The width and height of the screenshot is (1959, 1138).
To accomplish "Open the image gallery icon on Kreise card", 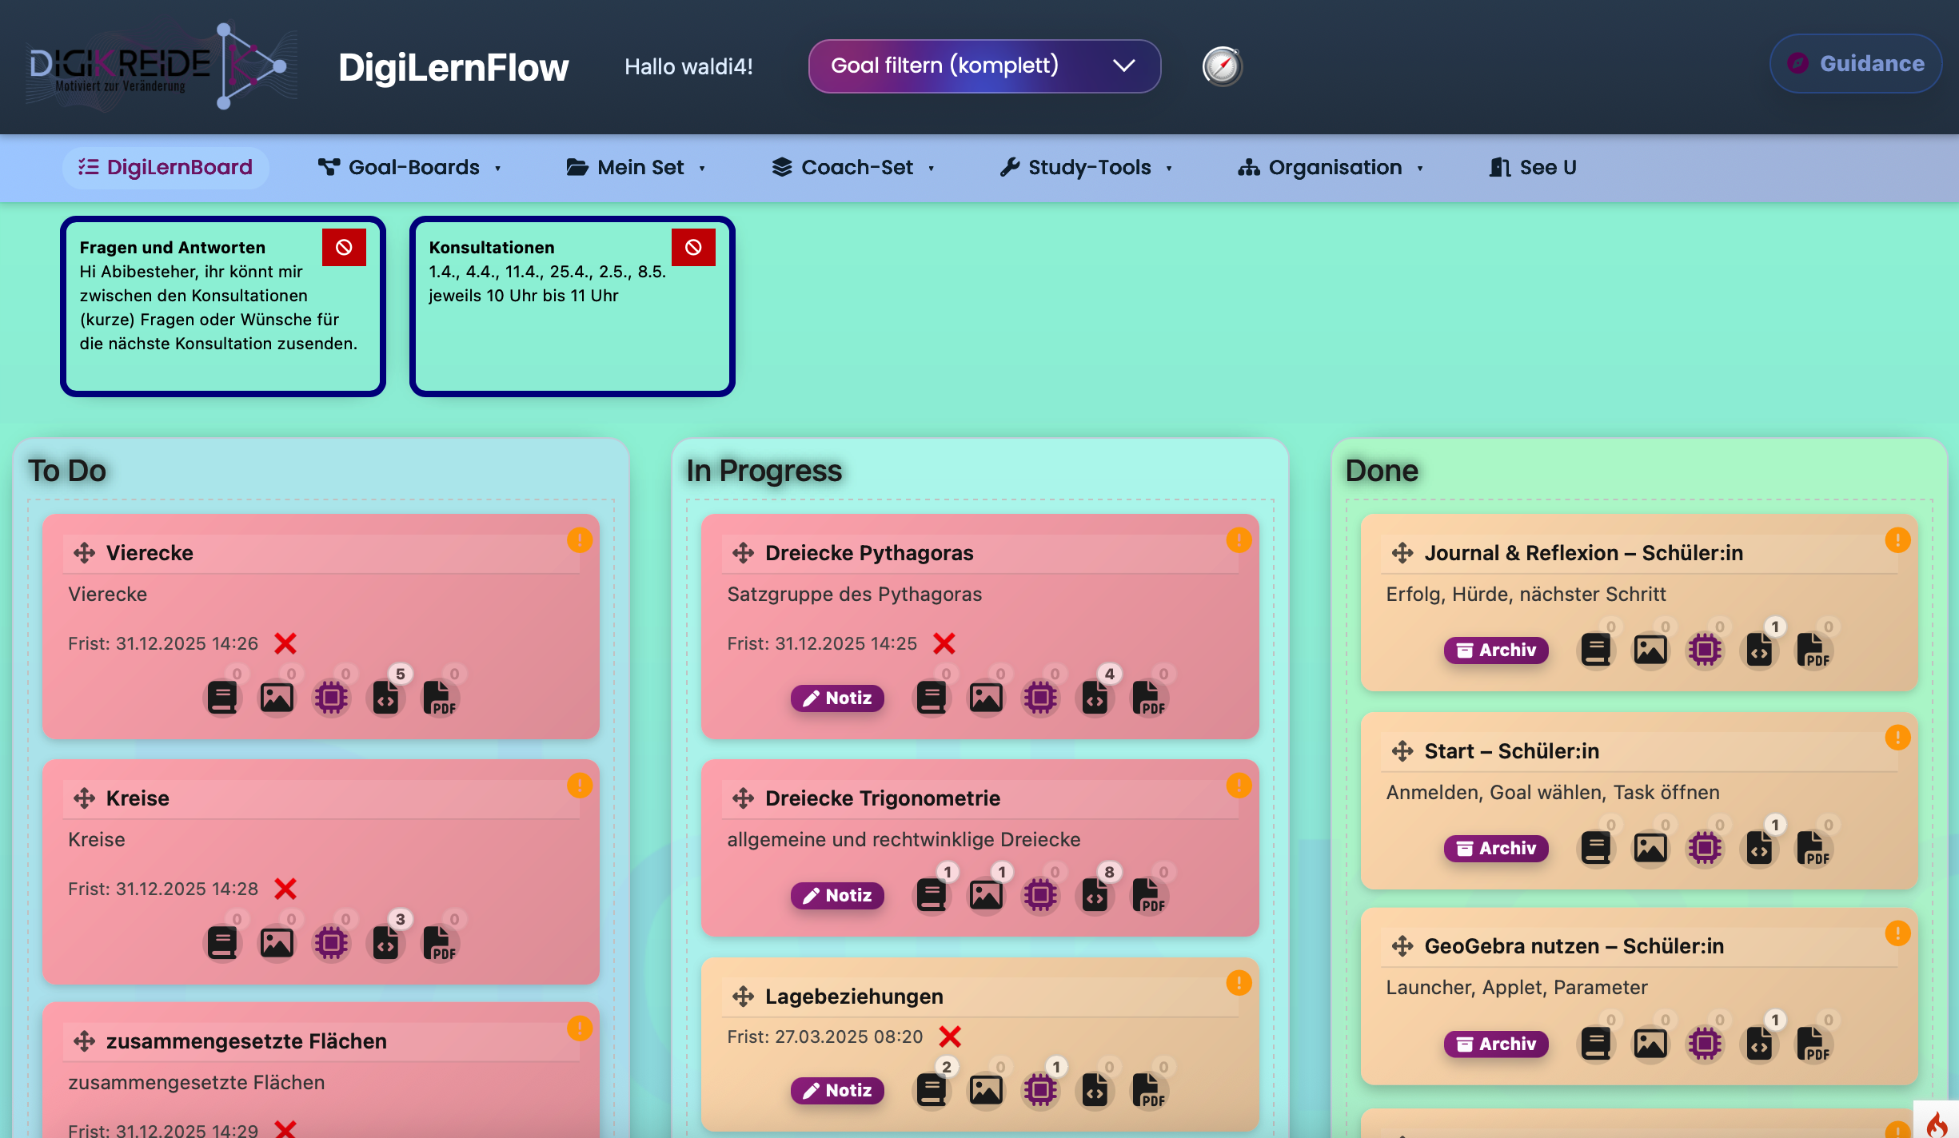I will (x=277, y=942).
